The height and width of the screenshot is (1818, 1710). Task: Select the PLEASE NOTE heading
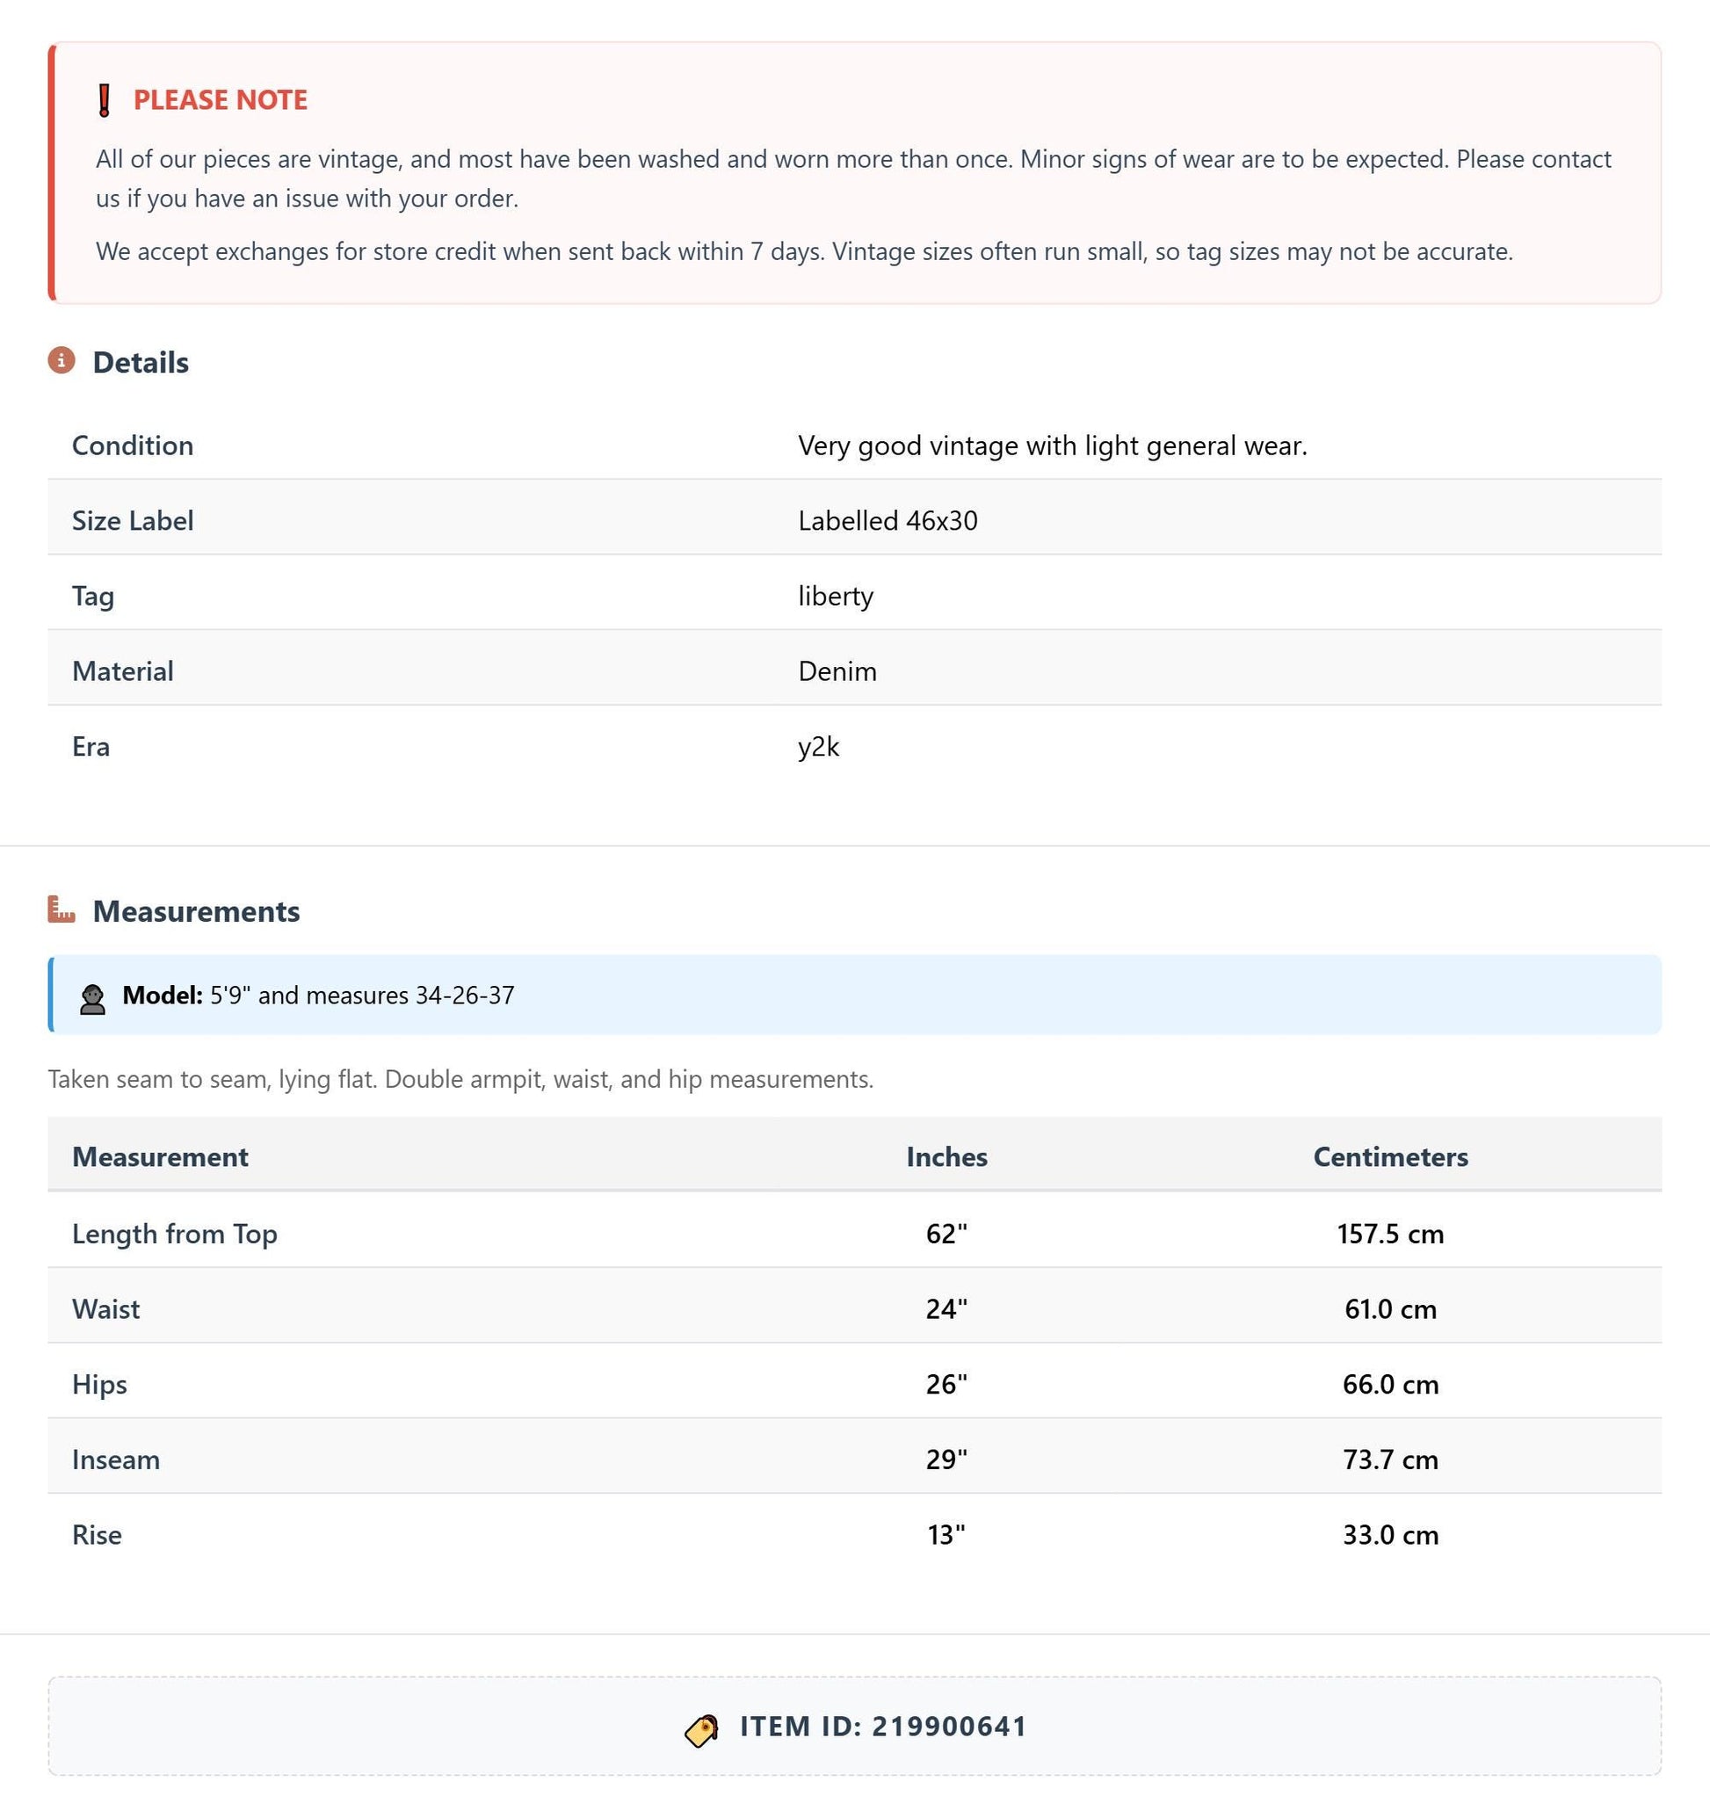click(221, 99)
